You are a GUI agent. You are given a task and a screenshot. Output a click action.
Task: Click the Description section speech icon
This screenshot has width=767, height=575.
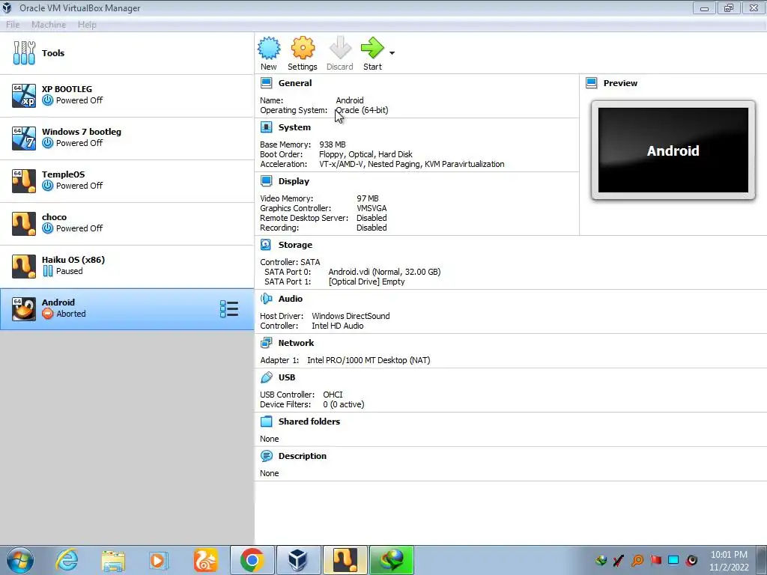[x=266, y=456]
